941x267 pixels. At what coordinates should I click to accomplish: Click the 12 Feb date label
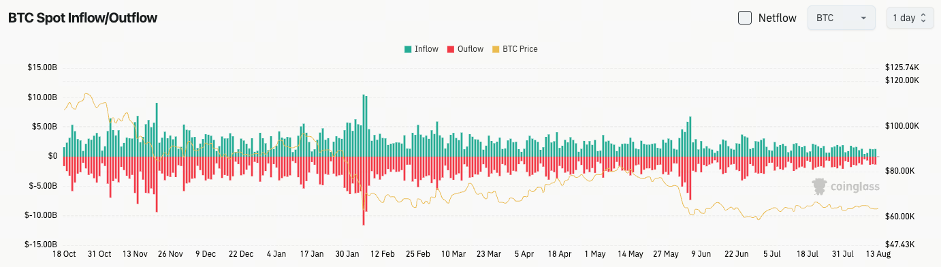(x=383, y=254)
